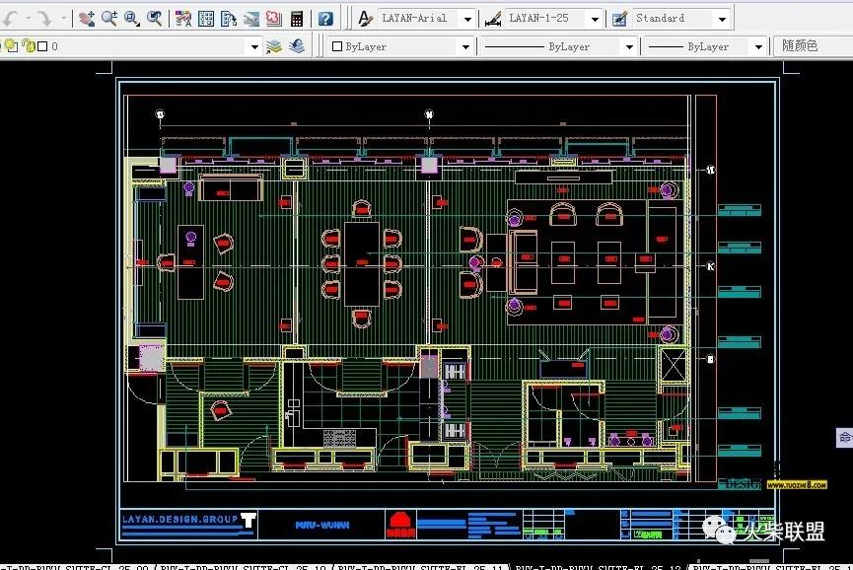The height and width of the screenshot is (570, 853).
Task: Activate the Zoom Realtime magnifier tool
Action: pos(109,19)
